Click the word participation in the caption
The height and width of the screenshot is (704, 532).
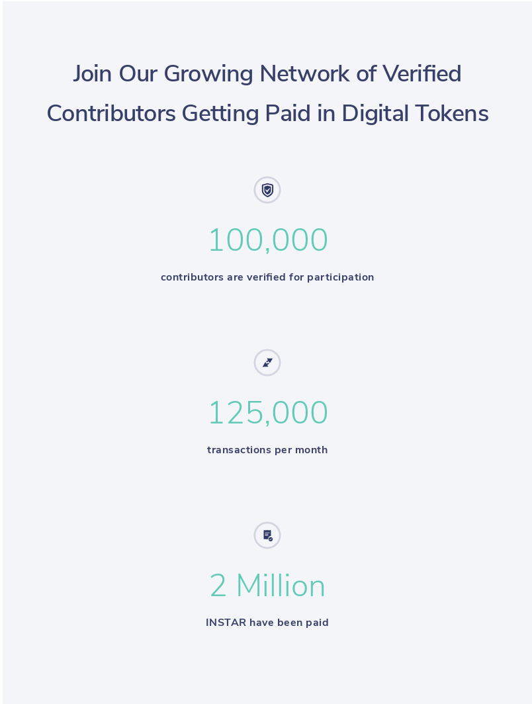[x=340, y=278]
